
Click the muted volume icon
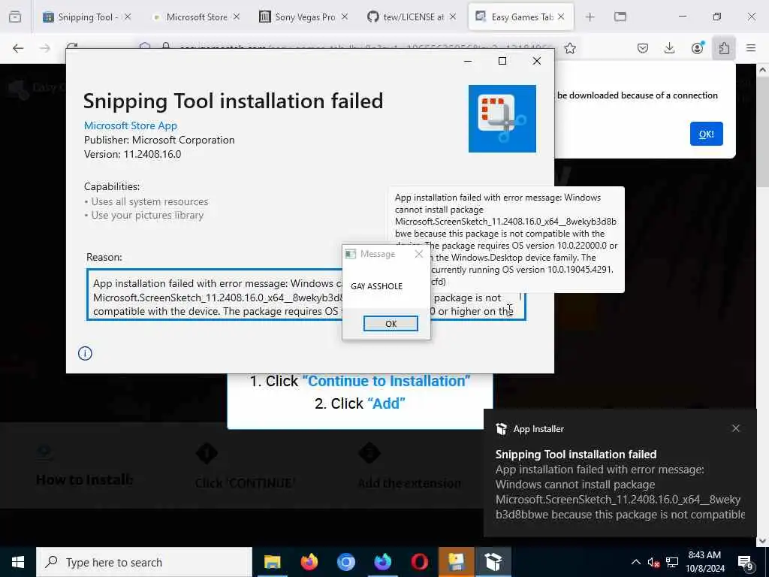[653, 562]
